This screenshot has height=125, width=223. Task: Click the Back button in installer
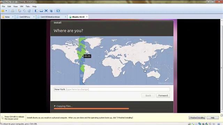pos(148,95)
